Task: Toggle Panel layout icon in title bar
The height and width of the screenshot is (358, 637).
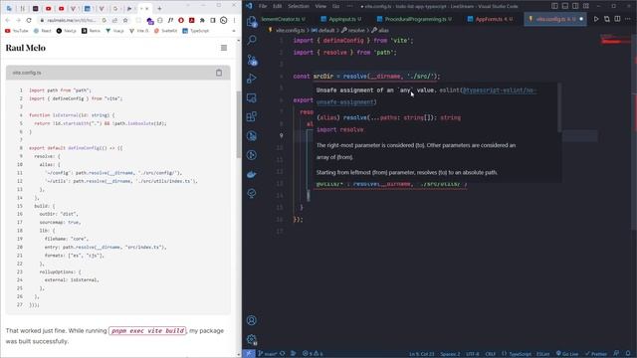Action: click(565, 6)
